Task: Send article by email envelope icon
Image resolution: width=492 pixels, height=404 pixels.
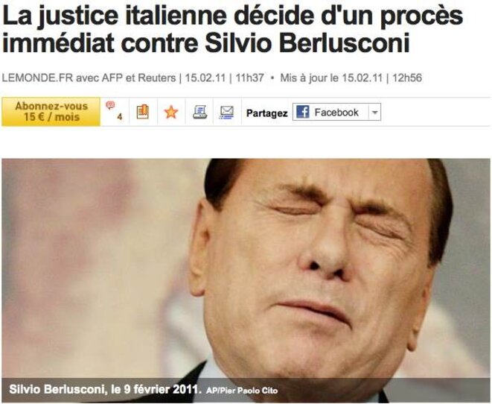Action: coord(227,112)
